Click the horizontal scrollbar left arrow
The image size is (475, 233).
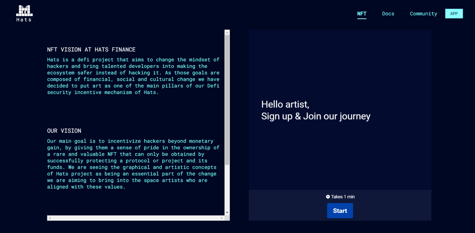click(50, 218)
